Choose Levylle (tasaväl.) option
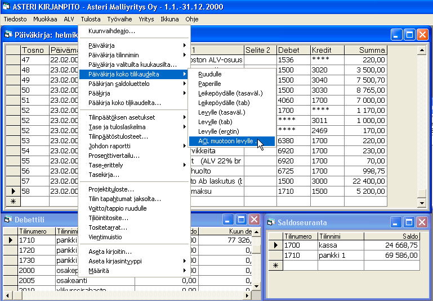The image size is (433, 301). click(x=232, y=112)
